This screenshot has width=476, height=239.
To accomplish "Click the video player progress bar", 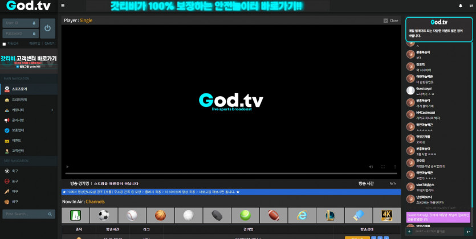I will pos(231,174).
